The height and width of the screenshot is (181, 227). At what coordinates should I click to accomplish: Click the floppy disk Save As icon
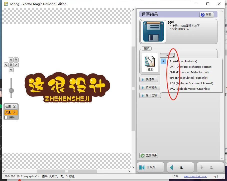[x=153, y=31]
